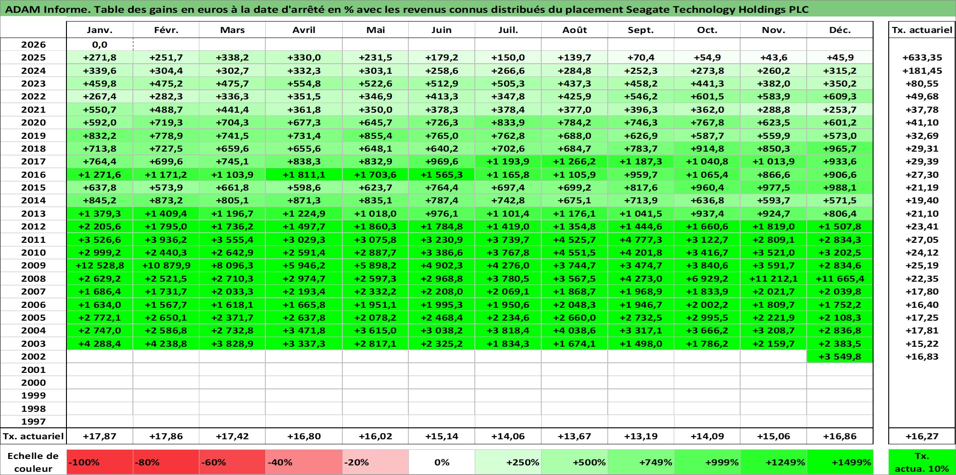Viewport: 956px width, 475px height.
Task: Click the actuarial rate +633,35
Action: pyautogui.click(x=922, y=57)
